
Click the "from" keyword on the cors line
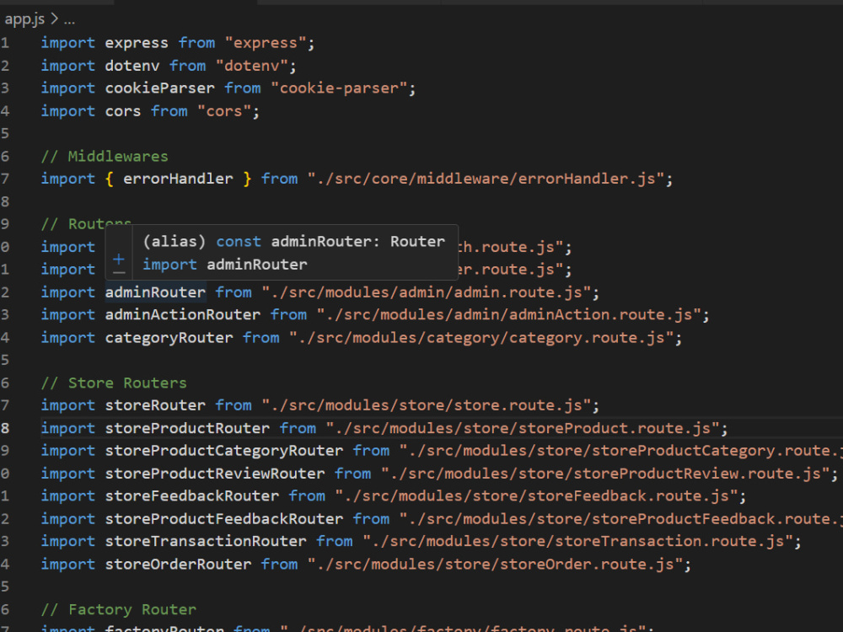[x=169, y=111]
